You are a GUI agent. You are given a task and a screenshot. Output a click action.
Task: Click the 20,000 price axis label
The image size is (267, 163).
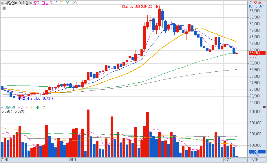255,103
